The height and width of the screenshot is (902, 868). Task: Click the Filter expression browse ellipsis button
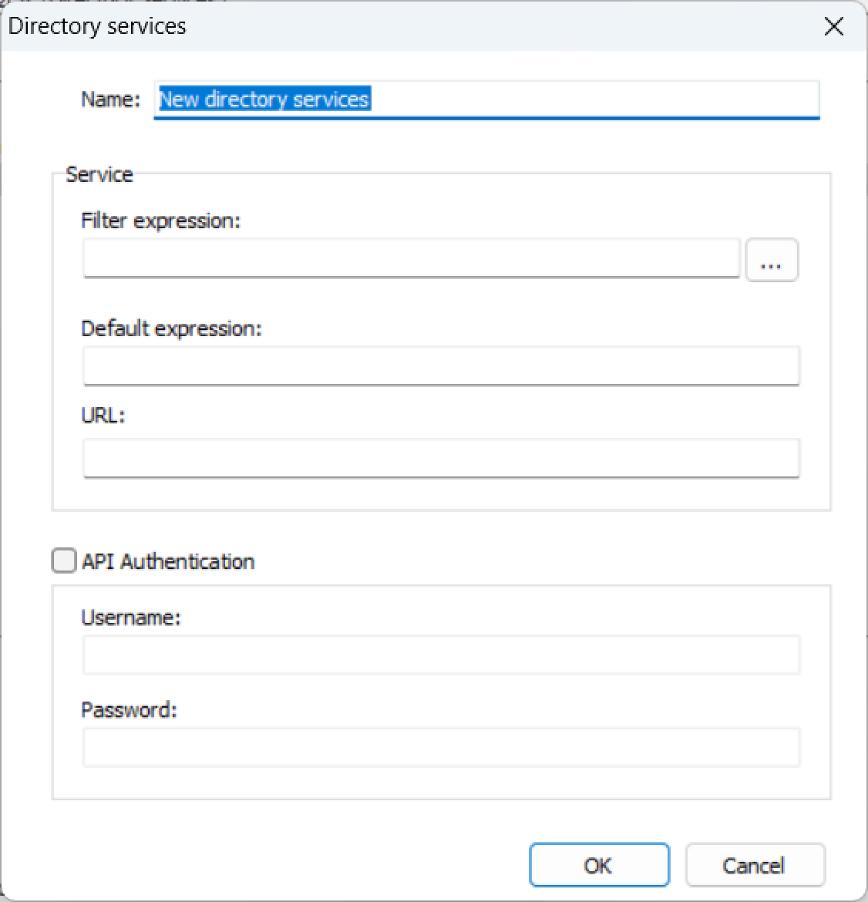[x=772, y=260]
